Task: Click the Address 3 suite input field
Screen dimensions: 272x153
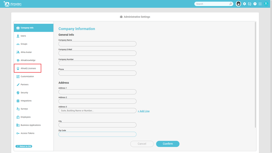Action: point(97,111)
